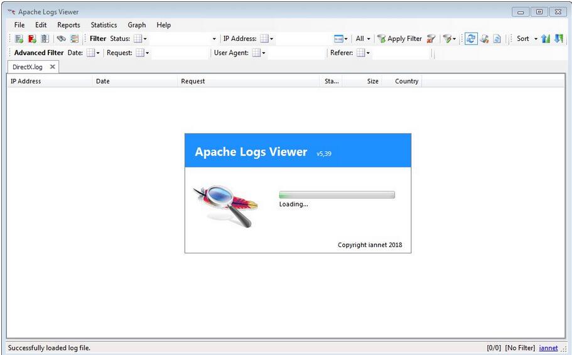The height and width of the screenshot is (355, 572).
Task: Click the clear filter funnel icon
Action: (431, 39)
